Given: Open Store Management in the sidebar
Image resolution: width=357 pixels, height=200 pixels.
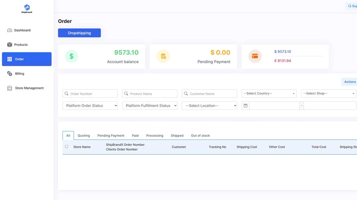Looking at the screenshot, I should click(29, 88).
